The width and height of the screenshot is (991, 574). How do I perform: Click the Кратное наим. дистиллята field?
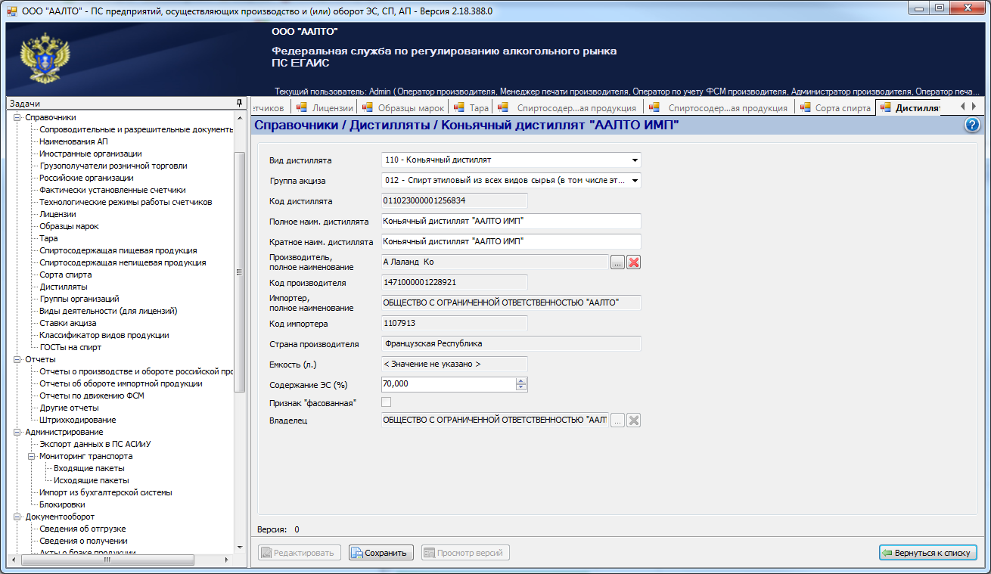click(511, 242)
